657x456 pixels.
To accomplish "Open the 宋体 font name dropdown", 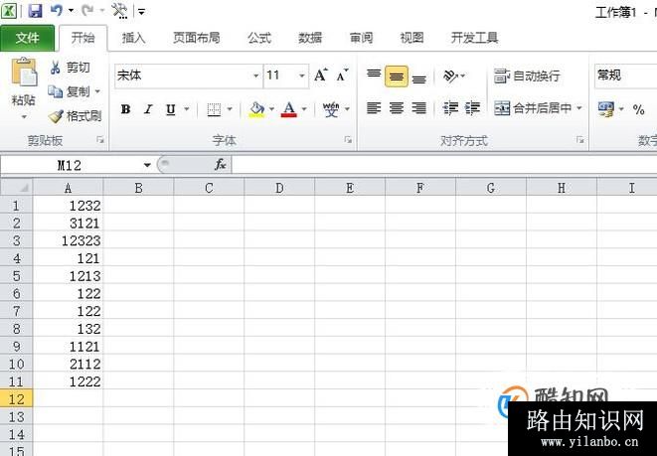I will (x=256, y=76).
